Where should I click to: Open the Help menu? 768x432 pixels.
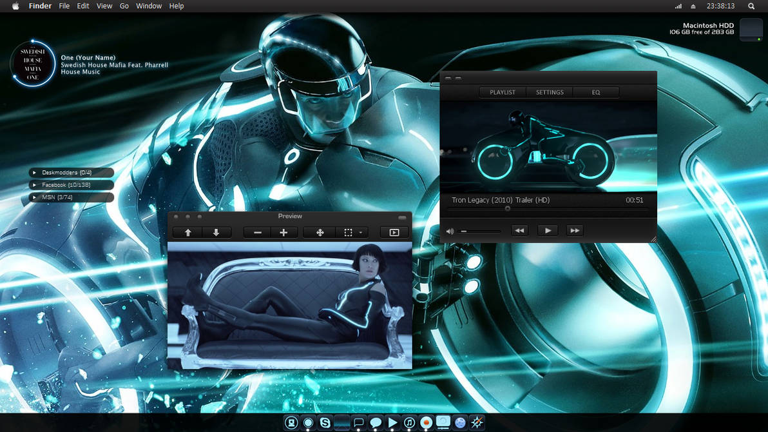click(177, 6)
